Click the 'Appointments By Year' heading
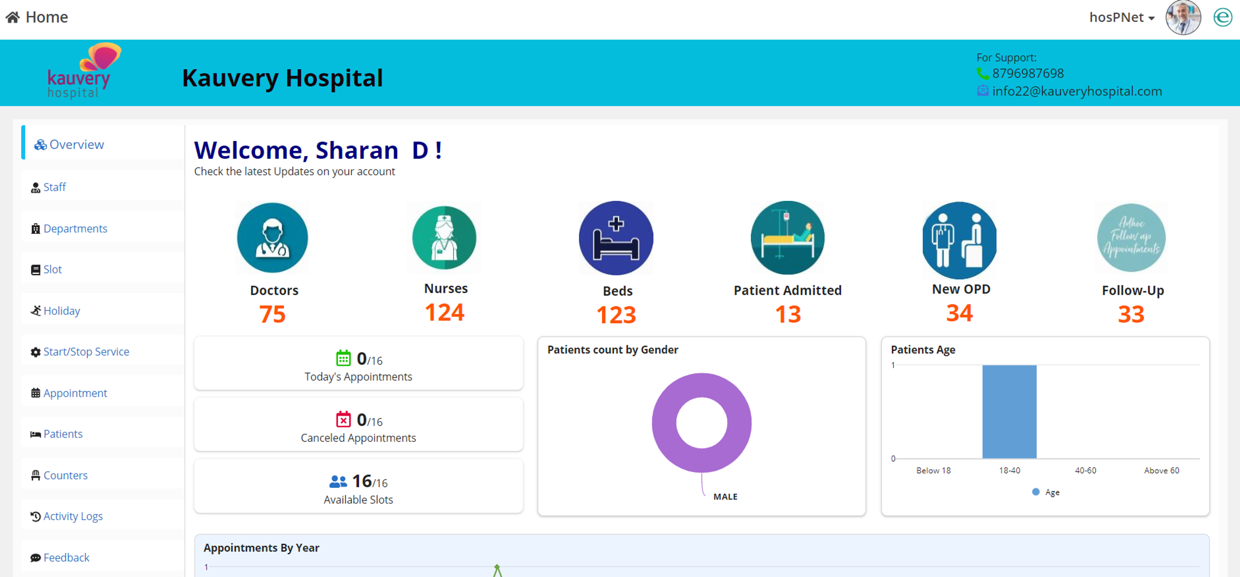This screenshot has width=1240, height=577. [261, 548]
